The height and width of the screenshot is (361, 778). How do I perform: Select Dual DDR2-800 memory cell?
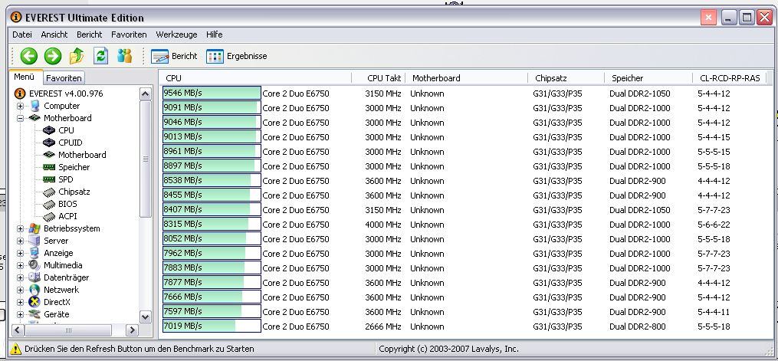point(638,327)
